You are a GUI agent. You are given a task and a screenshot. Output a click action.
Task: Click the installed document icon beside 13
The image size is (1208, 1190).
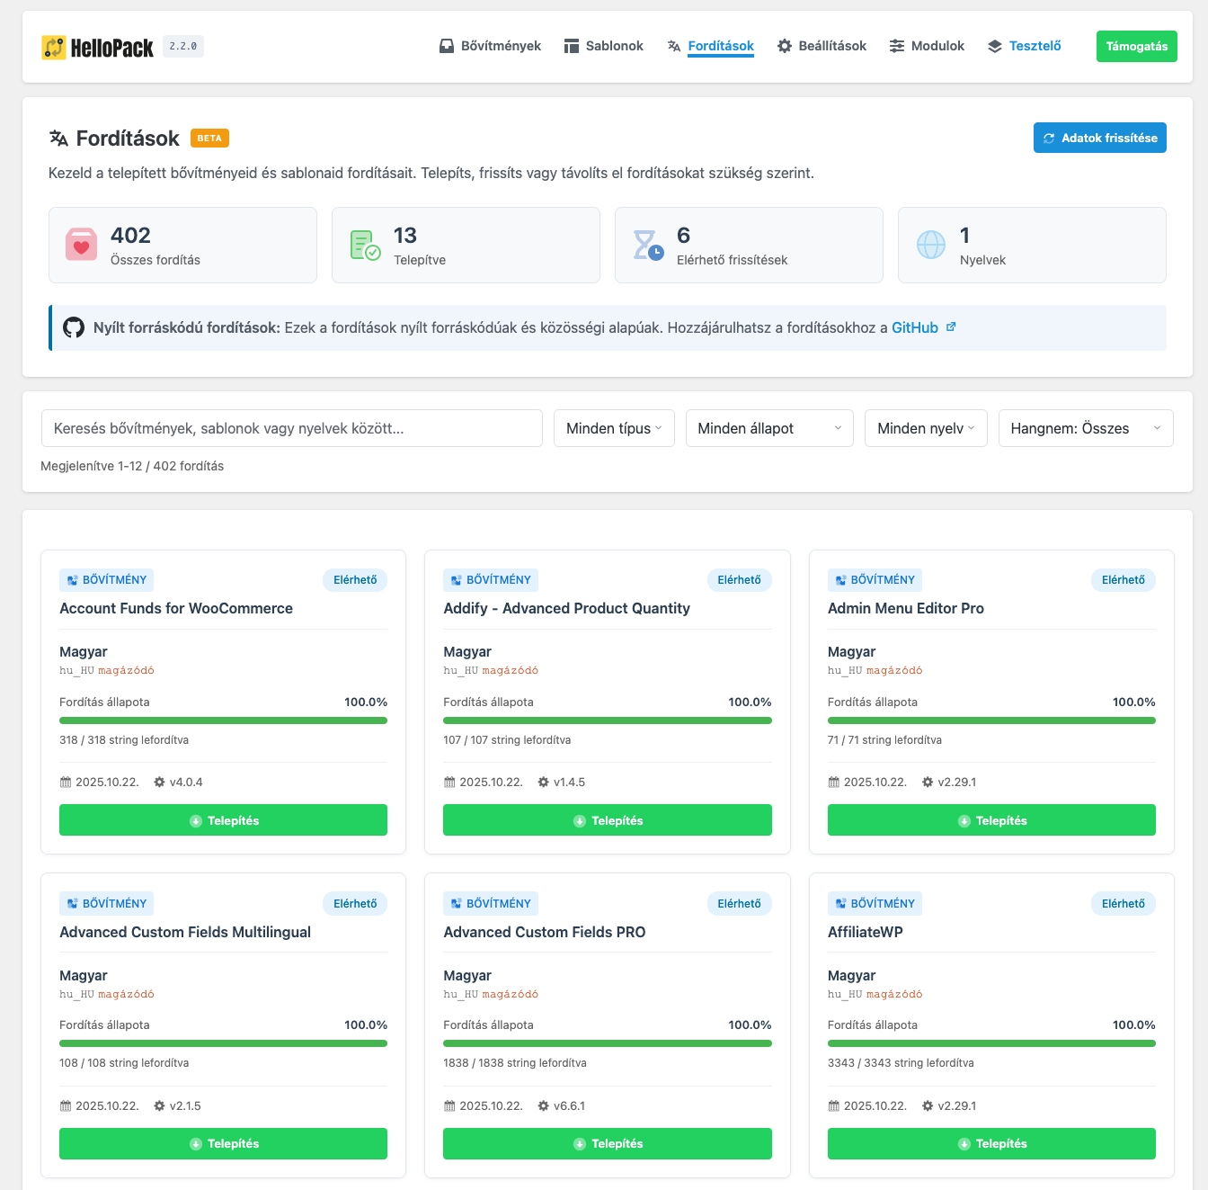(365, 245)
